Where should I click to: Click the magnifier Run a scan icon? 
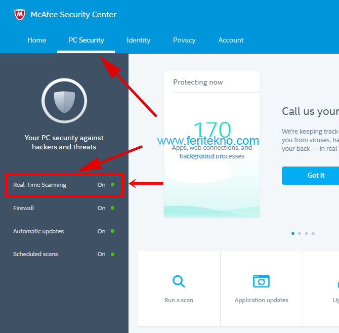(179, 281)
